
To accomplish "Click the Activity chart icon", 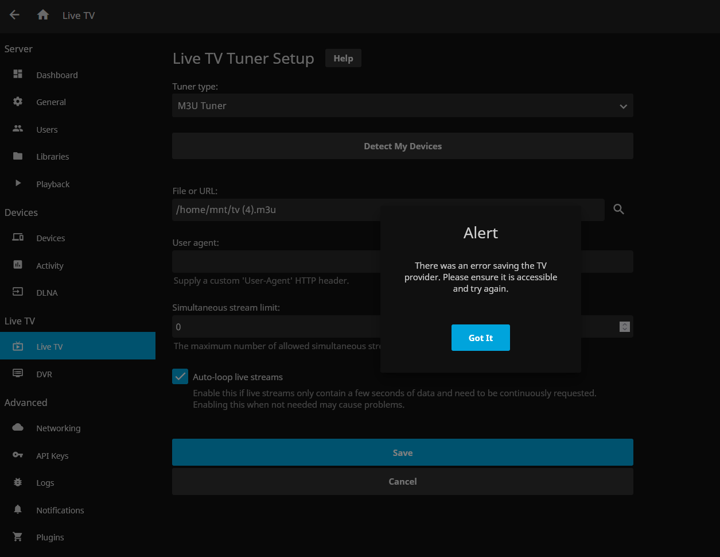I will (18, 265).
